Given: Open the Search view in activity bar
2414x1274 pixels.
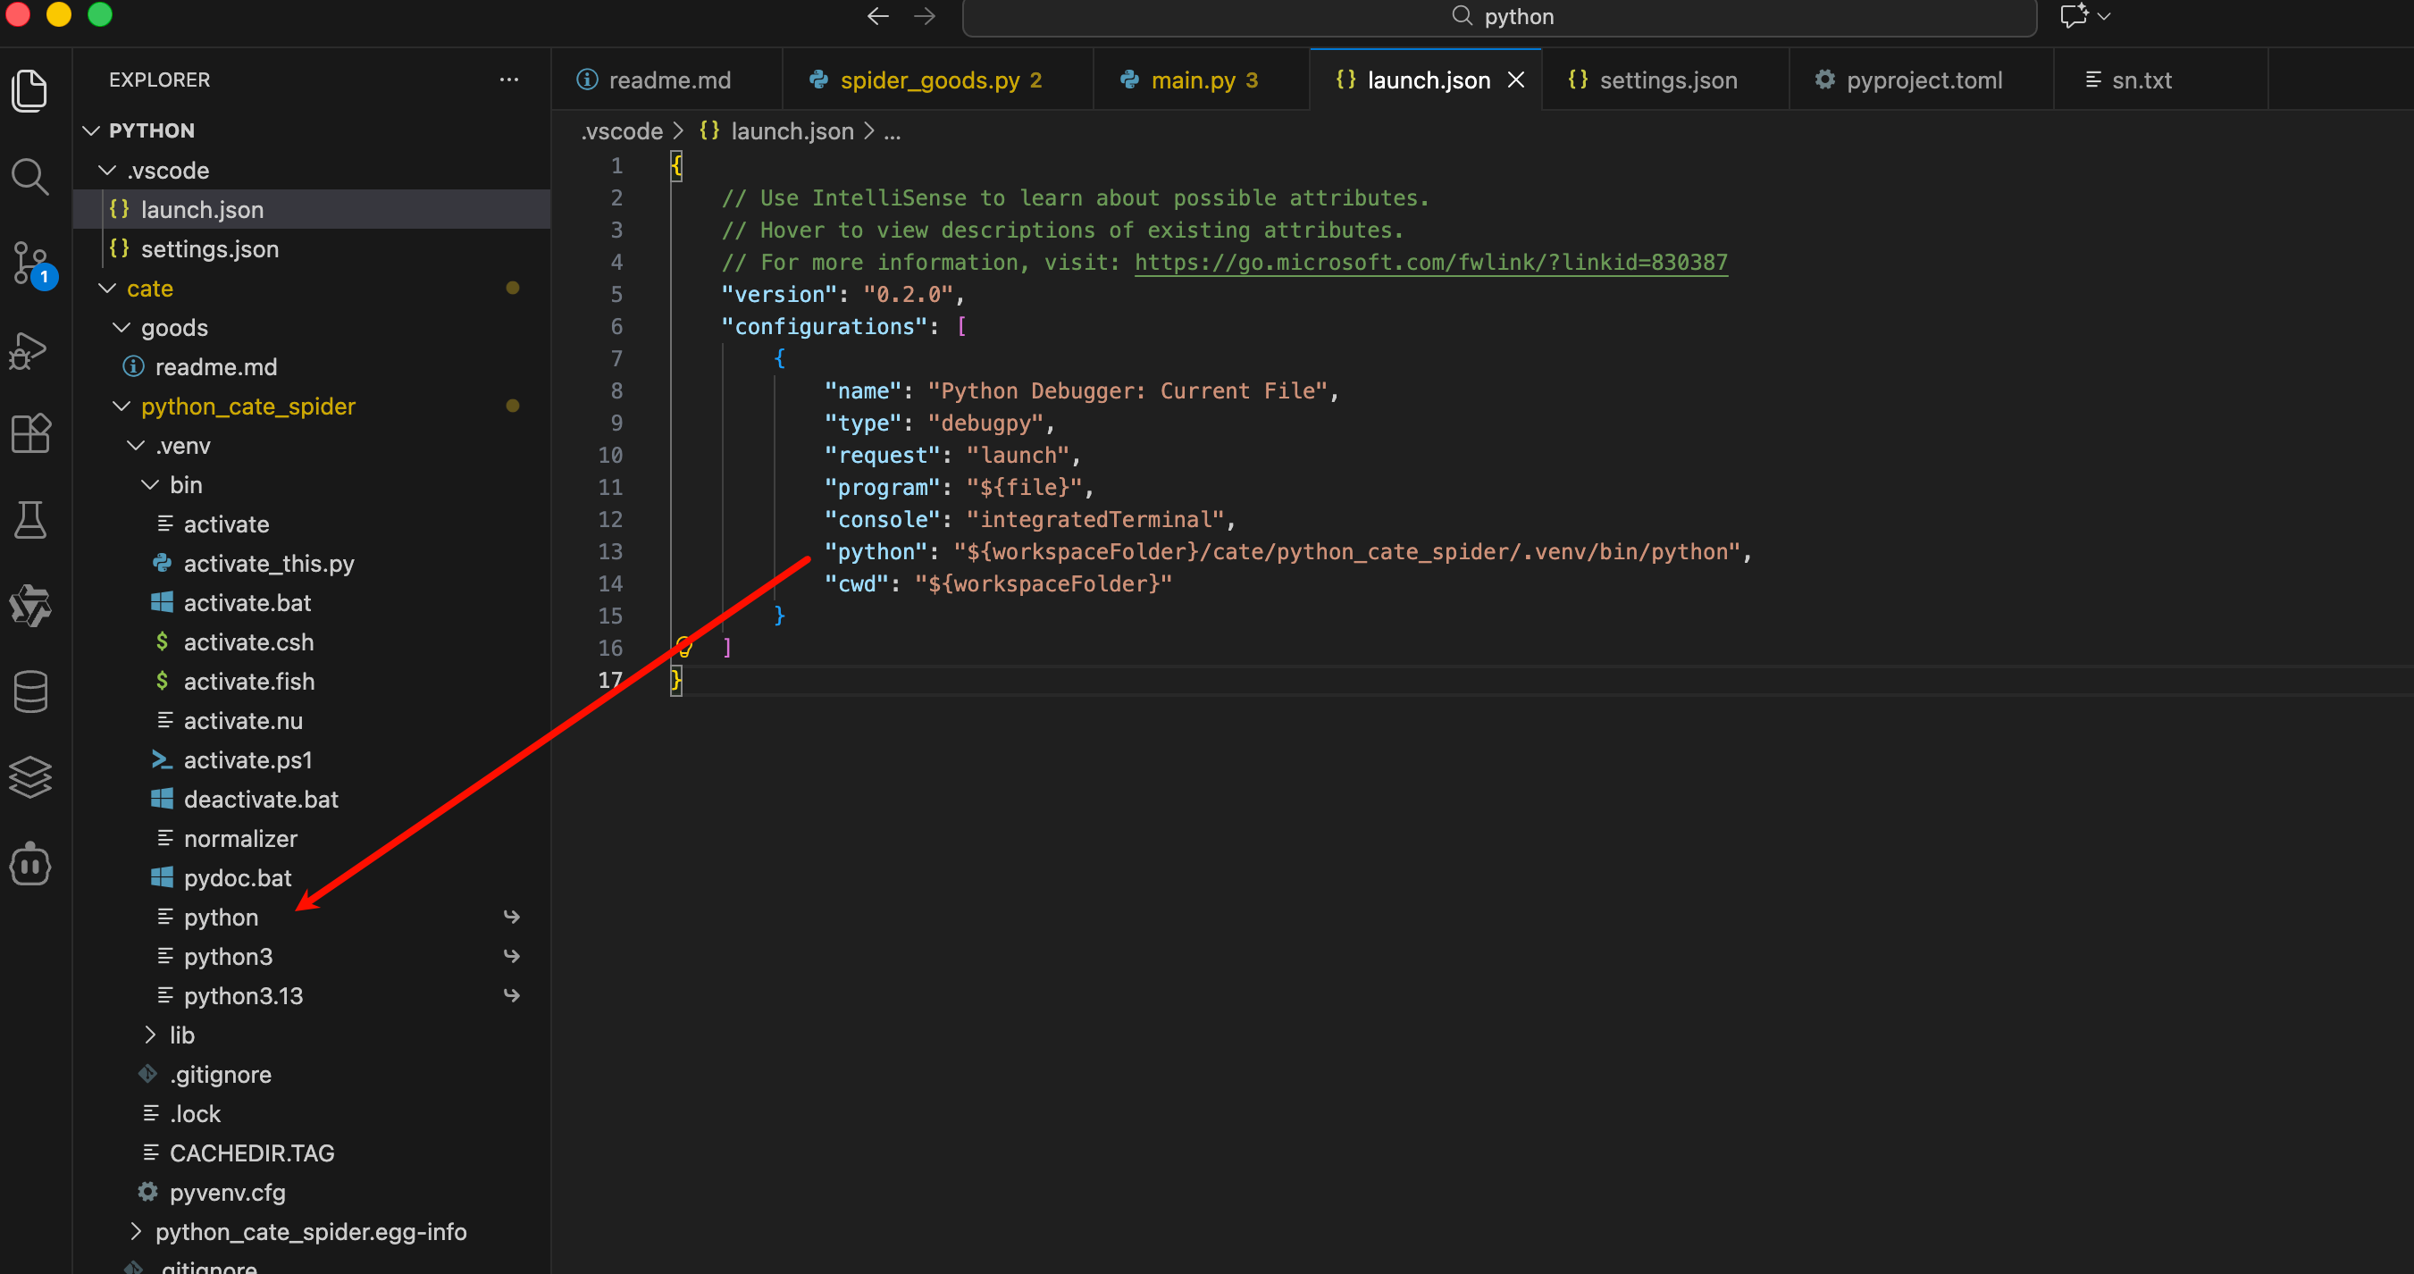Looking at the screenshot, I should pos(30,176).
